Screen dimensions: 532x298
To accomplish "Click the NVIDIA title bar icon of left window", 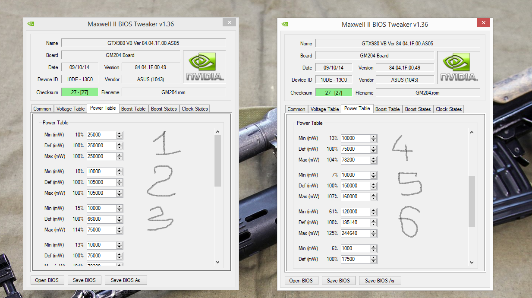I will (x=30, y=24).
